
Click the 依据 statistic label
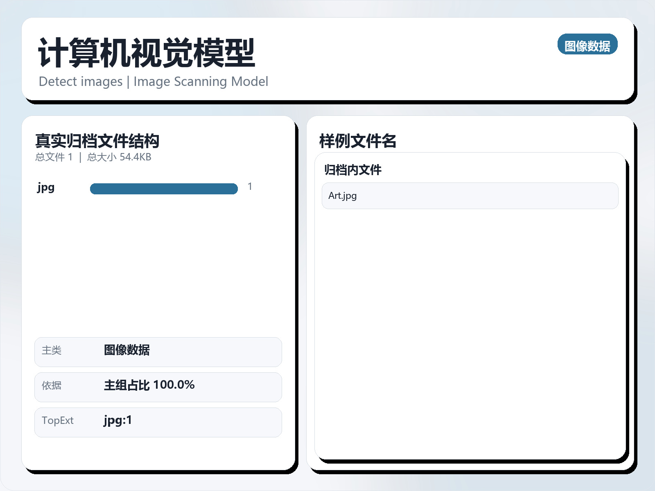tap(51, 385)
